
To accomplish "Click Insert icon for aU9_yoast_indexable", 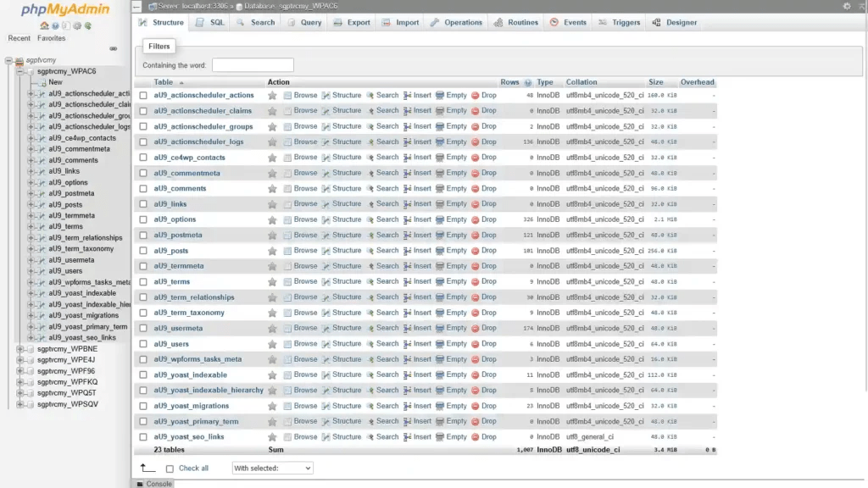I will coord(407,375).
